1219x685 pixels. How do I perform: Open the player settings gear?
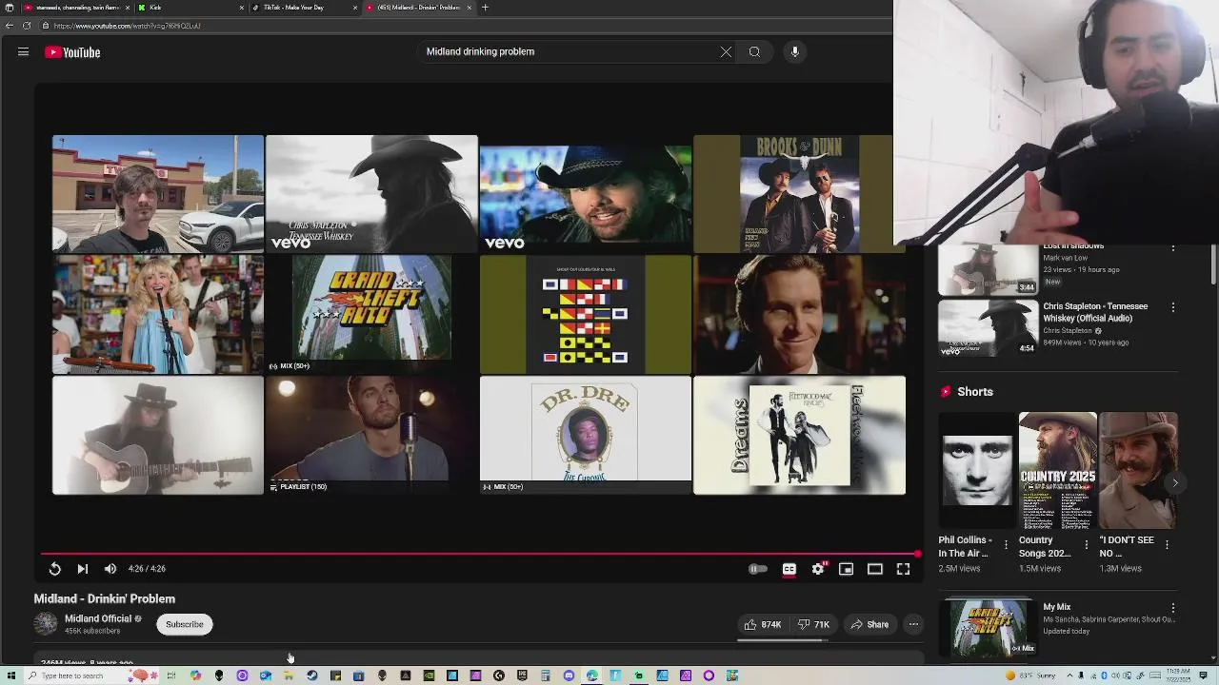[818, 569]
